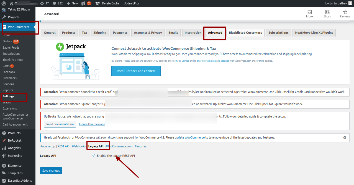Click Install Jetpack and connect button
The image size is (354, 185).
(136, 71)
